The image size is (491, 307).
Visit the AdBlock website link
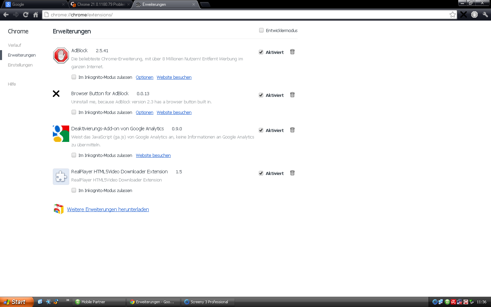point(174,77)
